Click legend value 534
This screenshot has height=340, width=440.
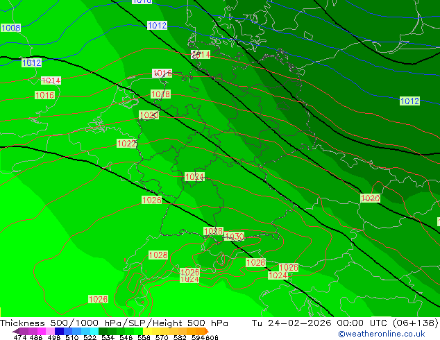(108, 337)
